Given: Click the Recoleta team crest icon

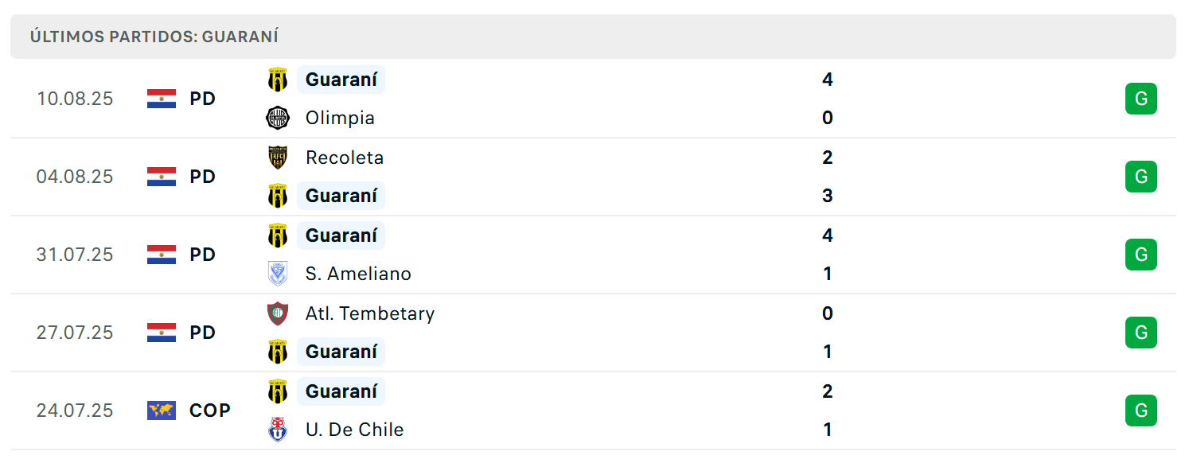Looking at the screenshot, I should [278, 158].
